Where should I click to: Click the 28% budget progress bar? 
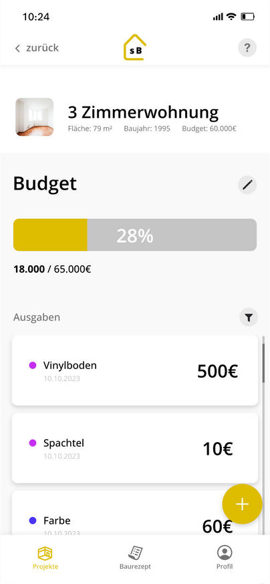(x=134, y=234)
